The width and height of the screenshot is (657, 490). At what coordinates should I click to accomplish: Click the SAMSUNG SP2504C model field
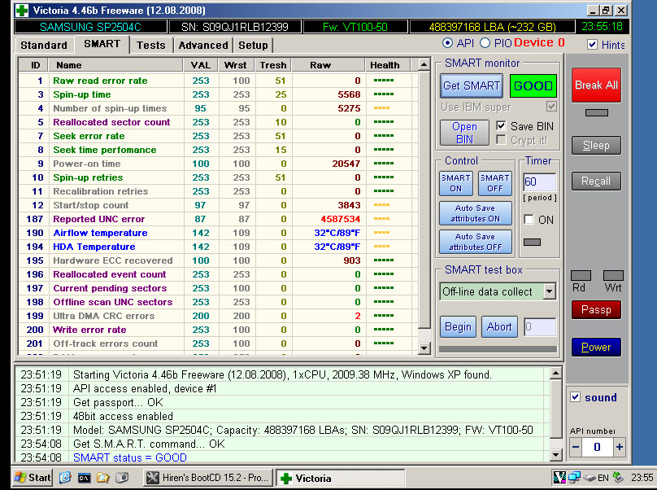tap(90, 27)
